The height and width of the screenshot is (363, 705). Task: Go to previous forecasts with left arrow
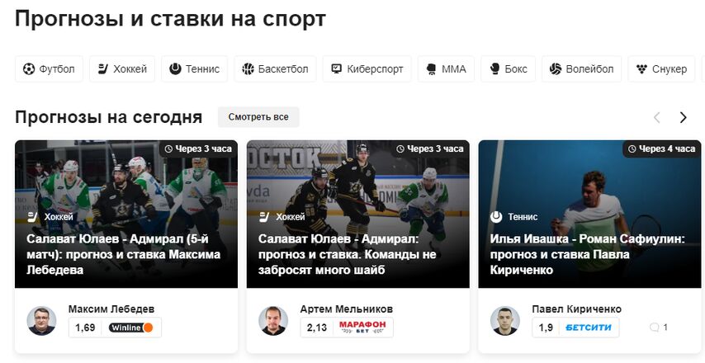click(657, 117)
